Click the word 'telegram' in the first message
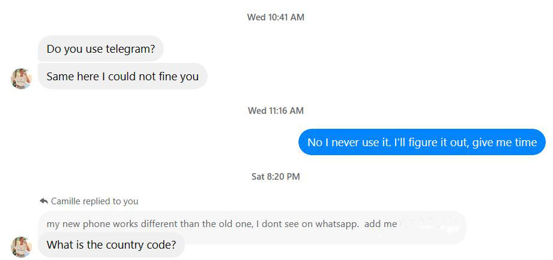 tap(130, 49)
